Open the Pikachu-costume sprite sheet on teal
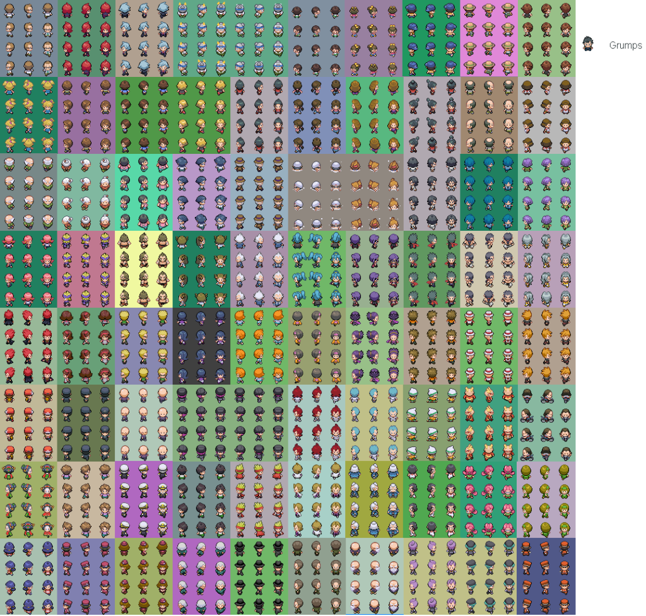 click(x=489, y=423)
